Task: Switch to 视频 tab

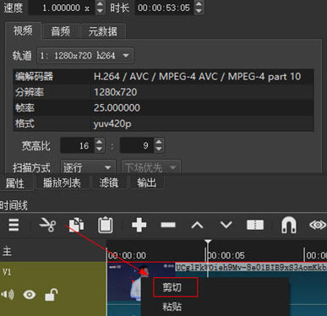Action: (x=23, y=30)
